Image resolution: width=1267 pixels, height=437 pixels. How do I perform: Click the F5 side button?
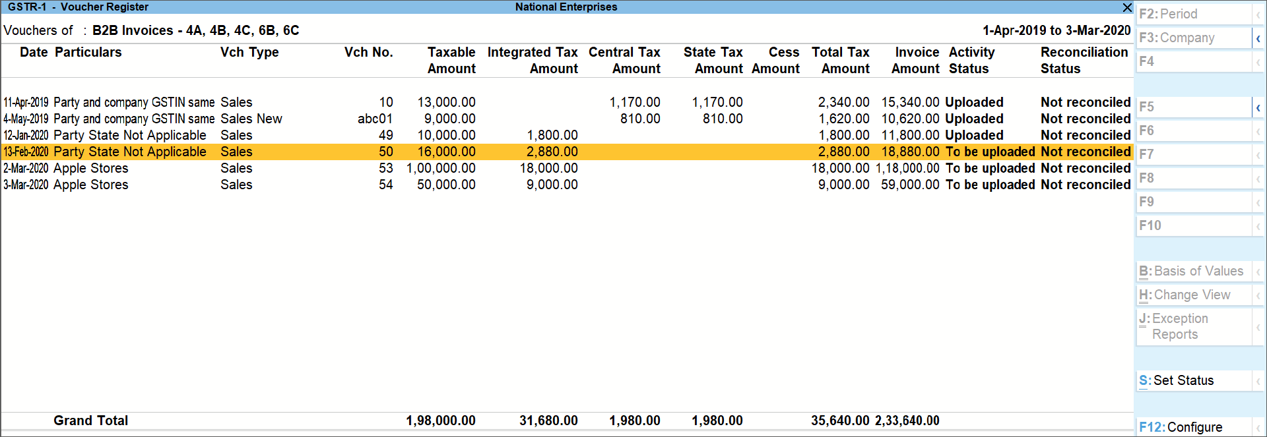click(x=1194, y=107)
